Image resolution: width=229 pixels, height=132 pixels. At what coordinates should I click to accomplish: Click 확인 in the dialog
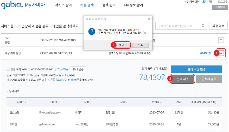pos(122,45)
